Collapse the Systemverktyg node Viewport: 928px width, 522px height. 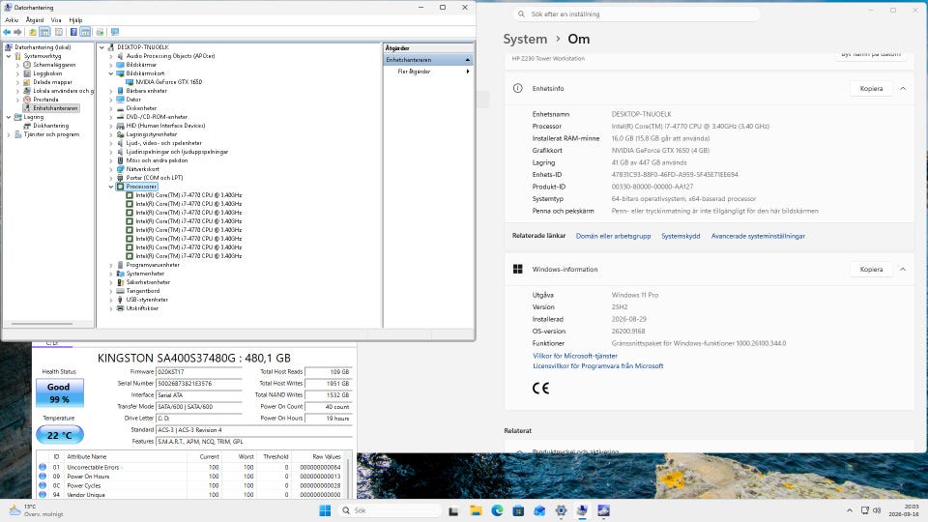tap(9, 56)
